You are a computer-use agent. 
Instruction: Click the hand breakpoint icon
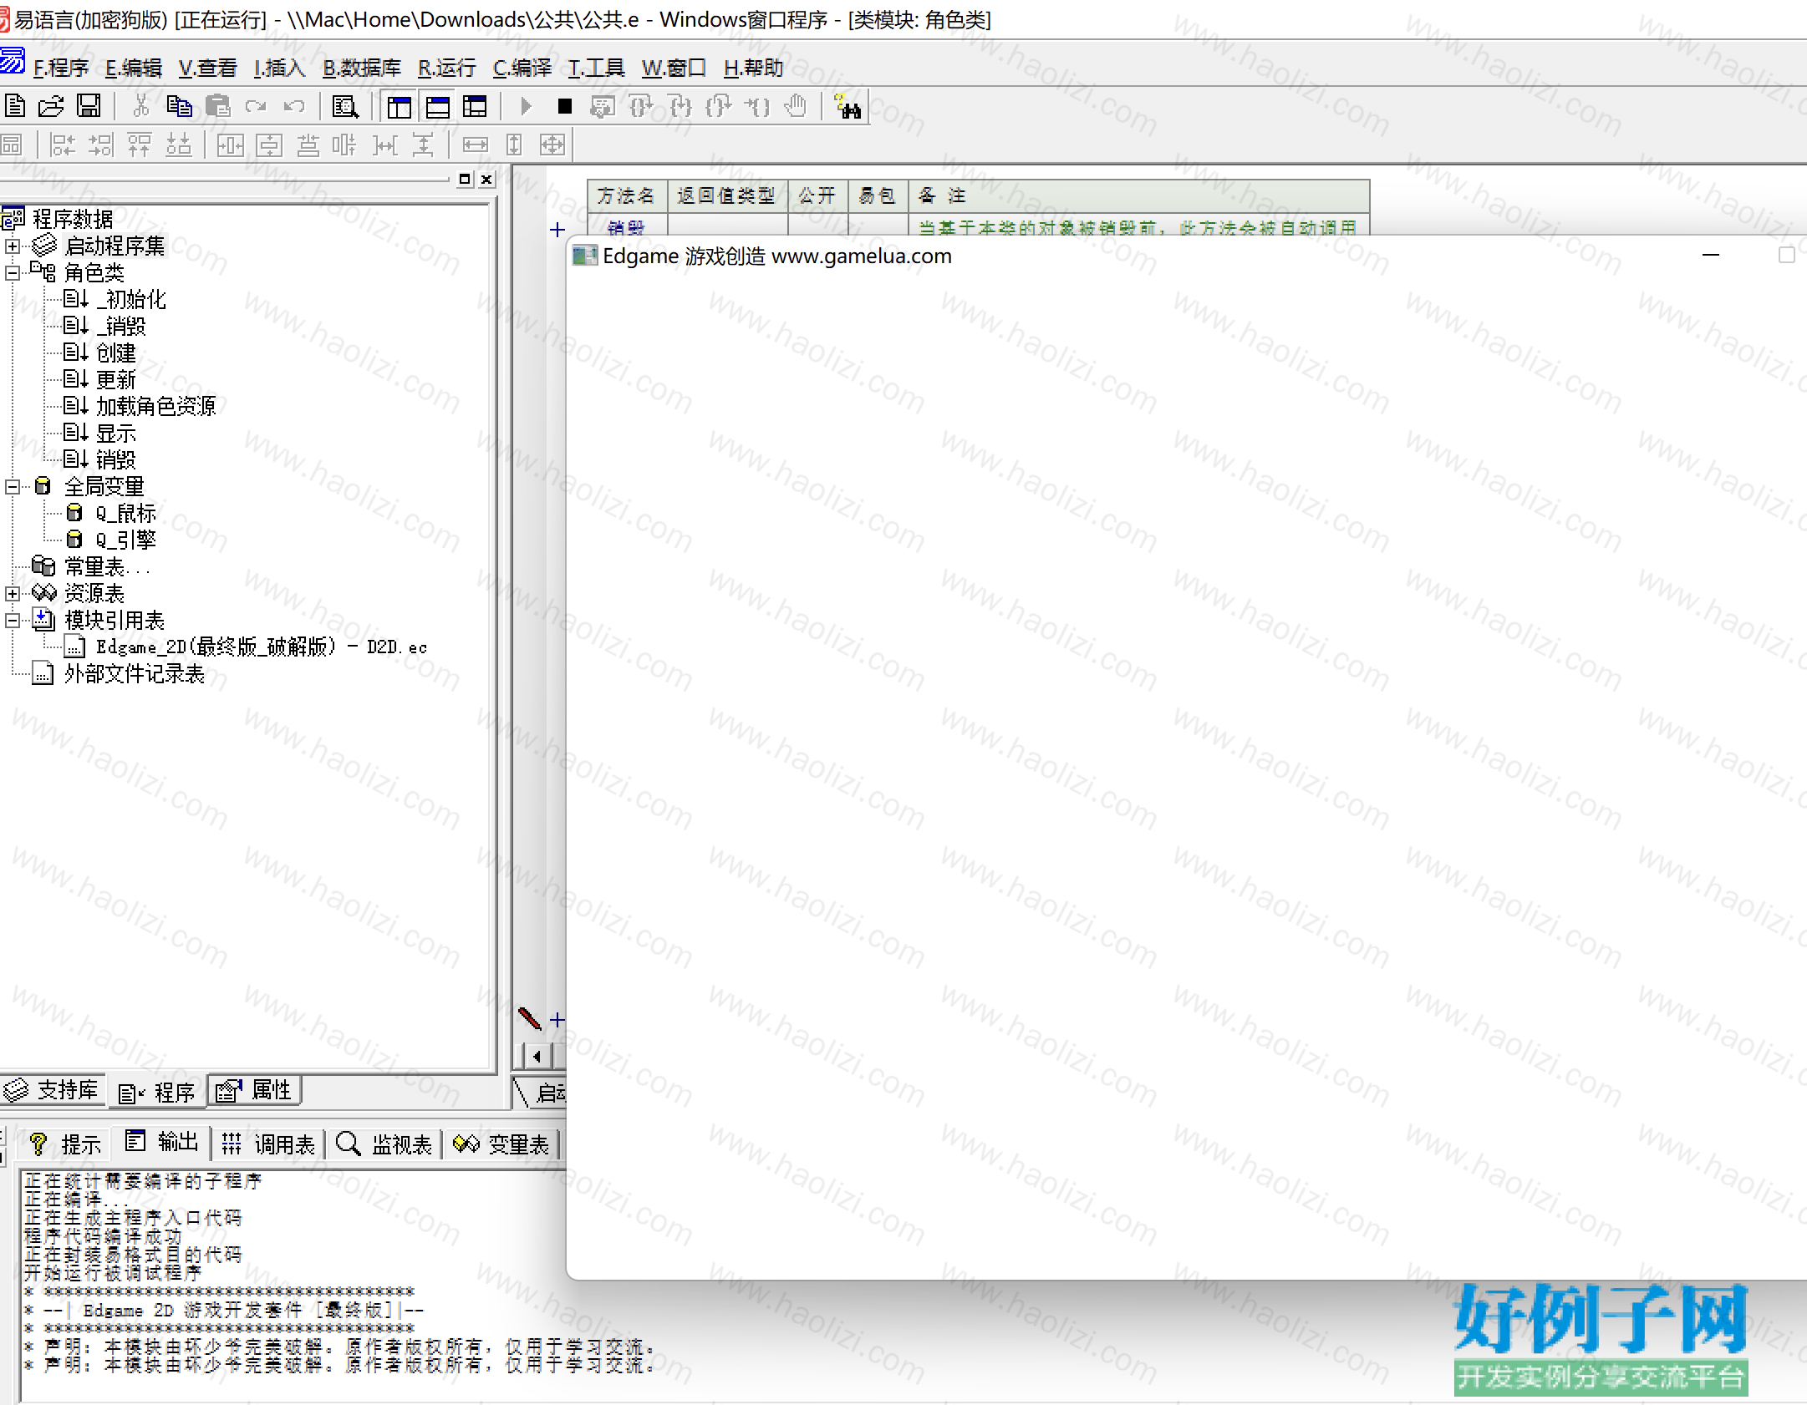(796, 106)
